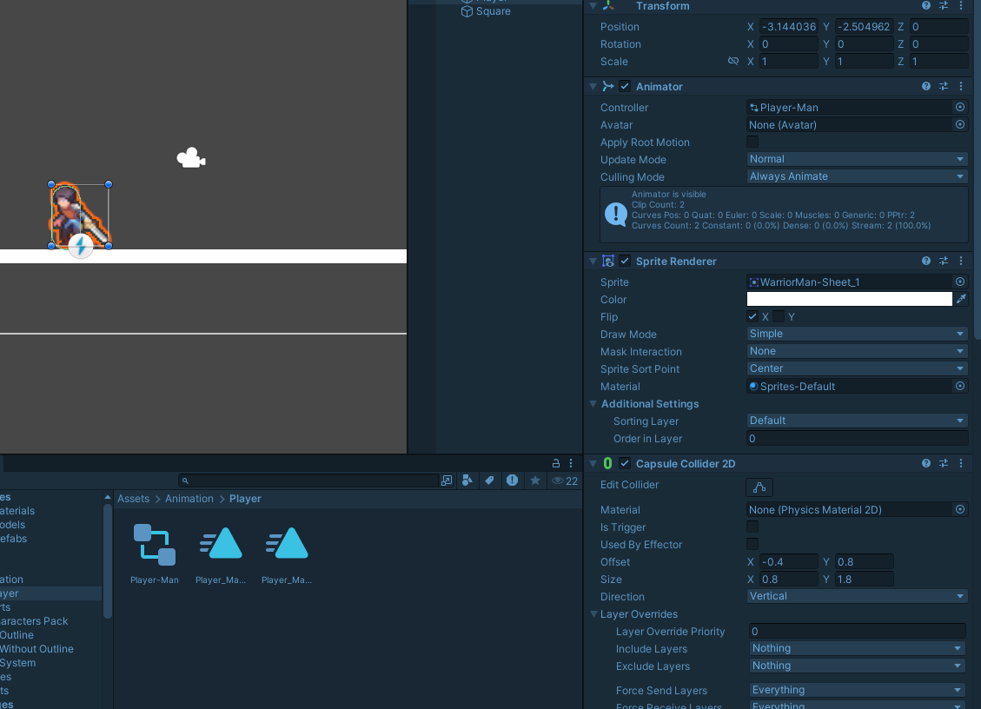Screen dimensions: 981x709
Task: Click the Order in Layer field
Action: click(x=857, y=439)
